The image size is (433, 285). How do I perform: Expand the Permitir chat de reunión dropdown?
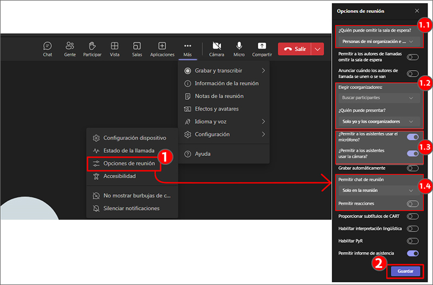pos(377,190)
